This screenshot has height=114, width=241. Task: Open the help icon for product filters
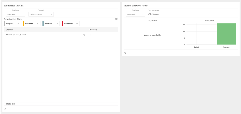click(116, 19)
